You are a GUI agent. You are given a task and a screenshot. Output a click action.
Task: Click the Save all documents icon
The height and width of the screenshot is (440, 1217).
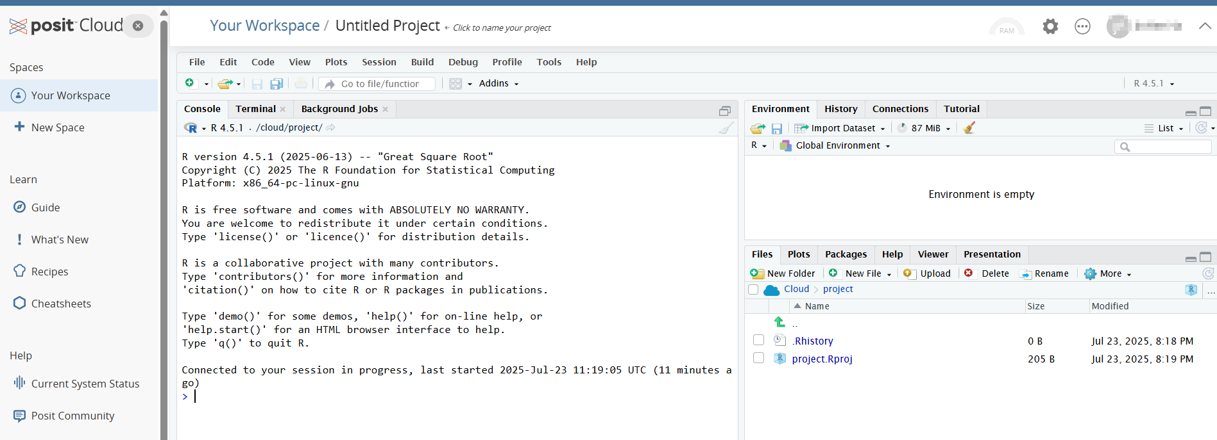point(277,84)
